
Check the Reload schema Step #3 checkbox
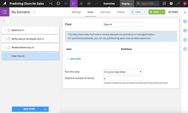pos(9,48)
